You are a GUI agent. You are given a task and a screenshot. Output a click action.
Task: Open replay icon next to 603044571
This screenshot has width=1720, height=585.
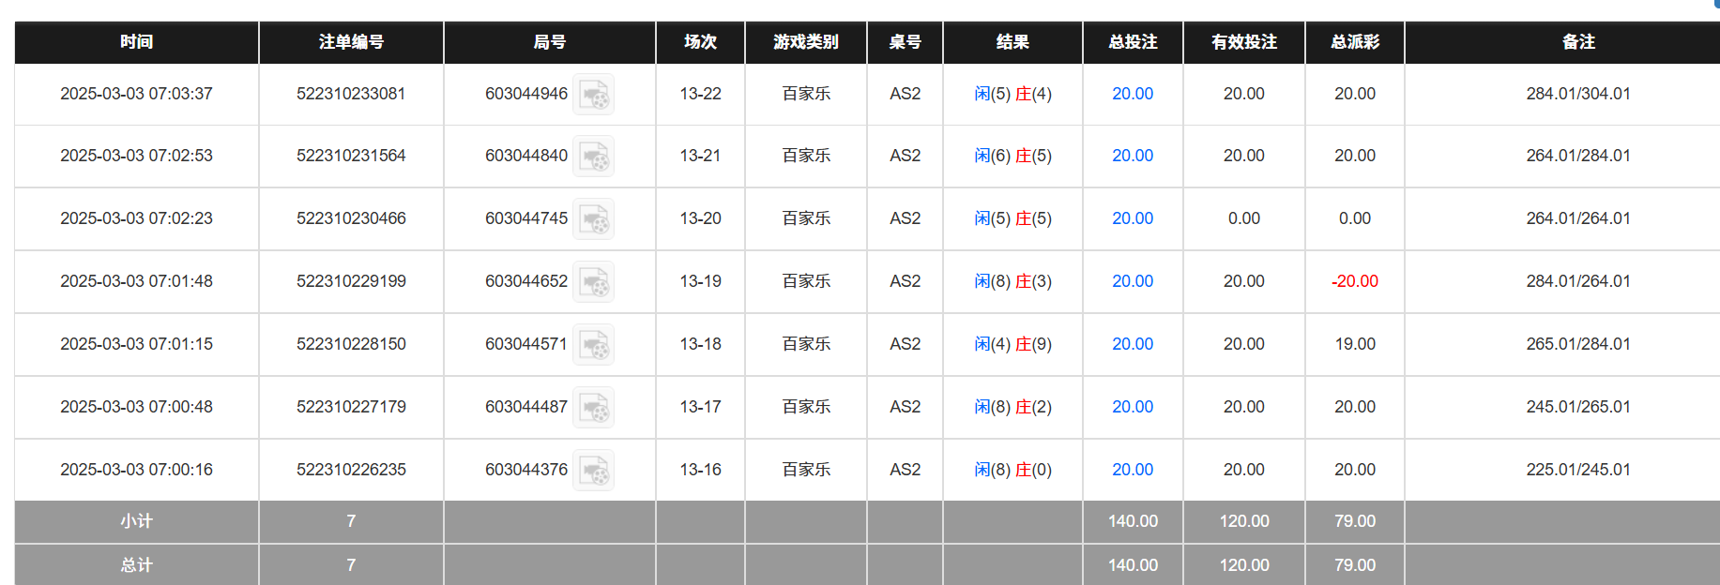593,345
